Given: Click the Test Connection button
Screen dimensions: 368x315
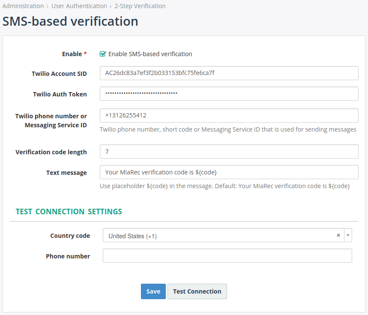Looking at the screenshot, I should (197, 291).
